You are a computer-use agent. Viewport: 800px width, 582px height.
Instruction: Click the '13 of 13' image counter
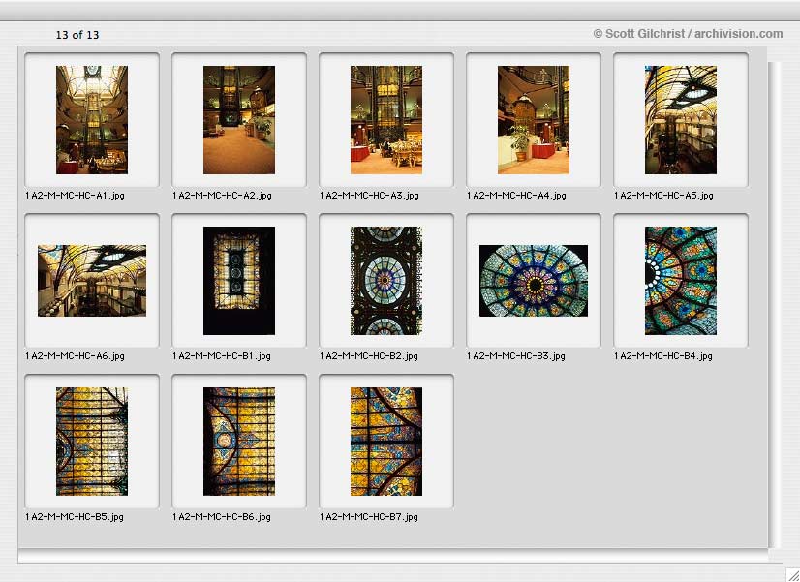click(x=77, y=35)
